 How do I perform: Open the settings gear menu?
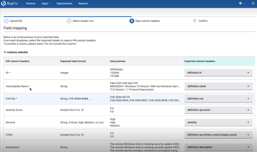point(241,3)
